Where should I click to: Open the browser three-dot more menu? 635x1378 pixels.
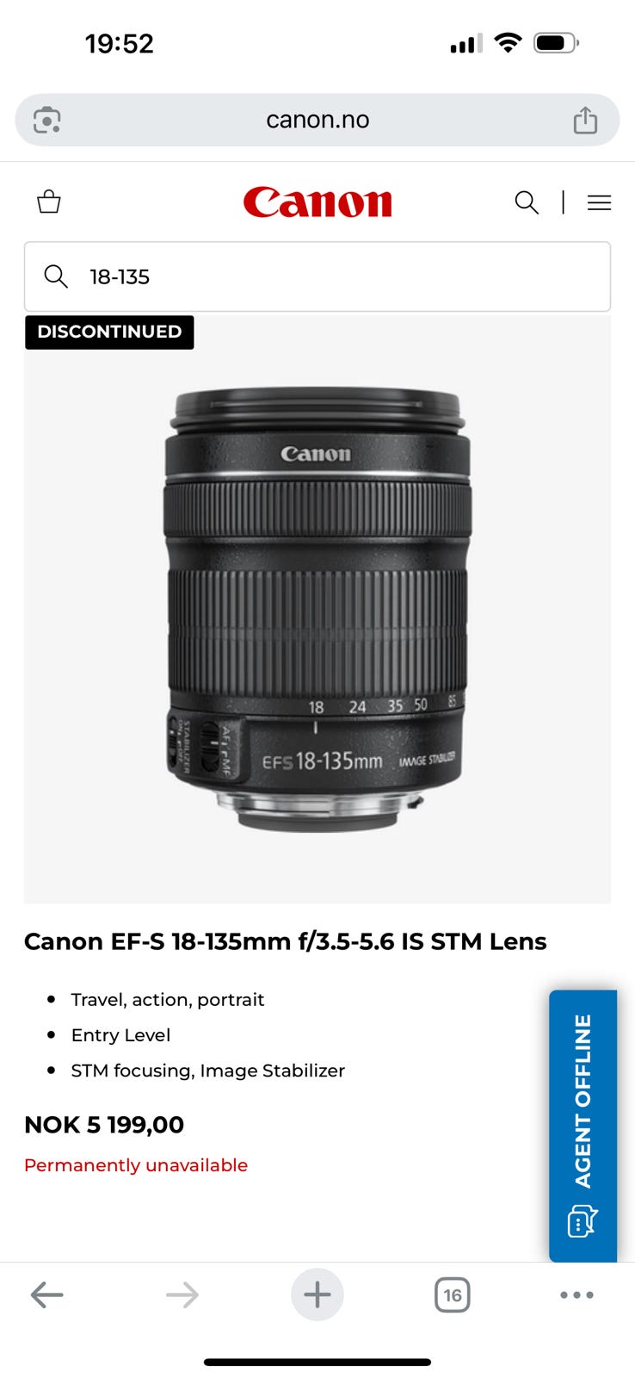tap(576, 1294)
